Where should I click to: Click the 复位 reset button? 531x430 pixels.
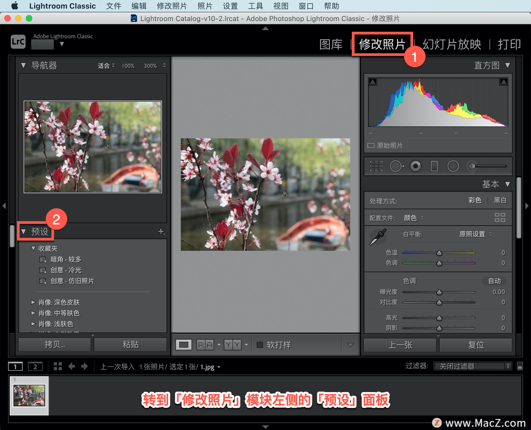click(x=476, y=345)
